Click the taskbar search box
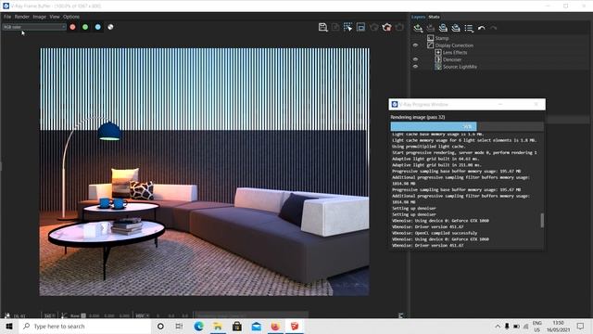593x334 pixels. [x=84, y=327]
